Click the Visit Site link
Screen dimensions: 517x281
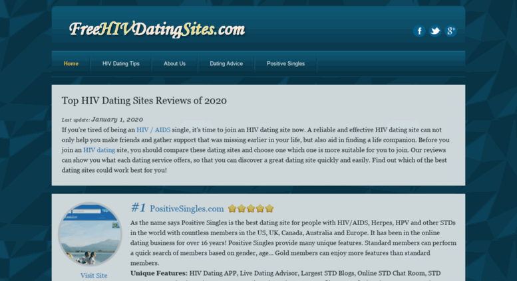pyautogui.click(x=94, y=276)
